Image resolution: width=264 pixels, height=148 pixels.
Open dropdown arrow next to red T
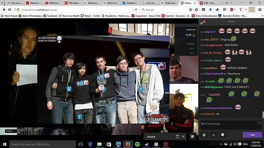click(246, 10)
